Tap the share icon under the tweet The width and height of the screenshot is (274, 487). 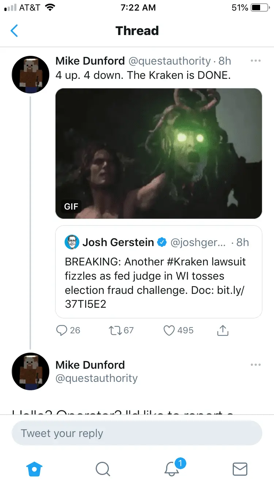click(222, 330)
